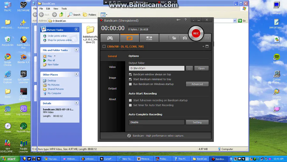Image resolution: width=287 pixels, height=162 pixels.
Task: Switch to Image settings tab
Action: point(112,78)
